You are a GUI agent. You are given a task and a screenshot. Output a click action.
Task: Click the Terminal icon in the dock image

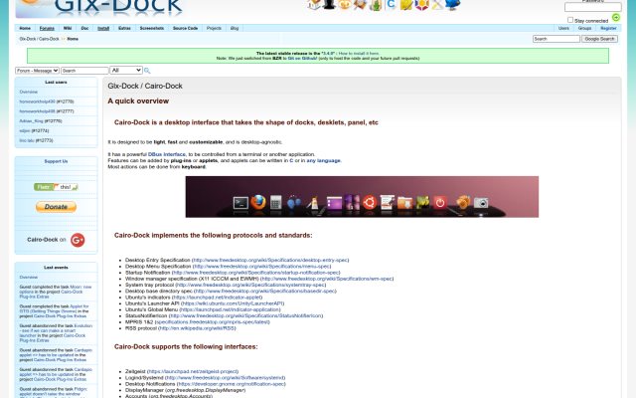(x=240, y=203)
